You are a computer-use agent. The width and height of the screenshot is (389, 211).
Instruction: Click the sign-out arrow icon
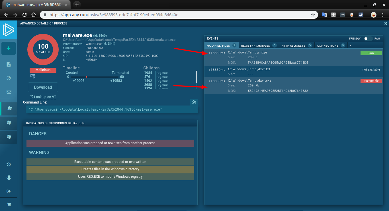click(9, 191)
